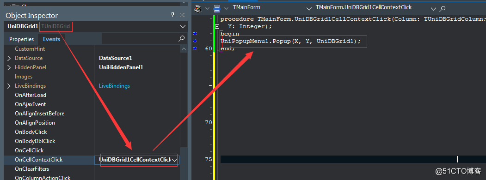486x180 pixels.
Task: Expand the HiddenPanel property
Action: pyautogui.click(x=9, y=67)
